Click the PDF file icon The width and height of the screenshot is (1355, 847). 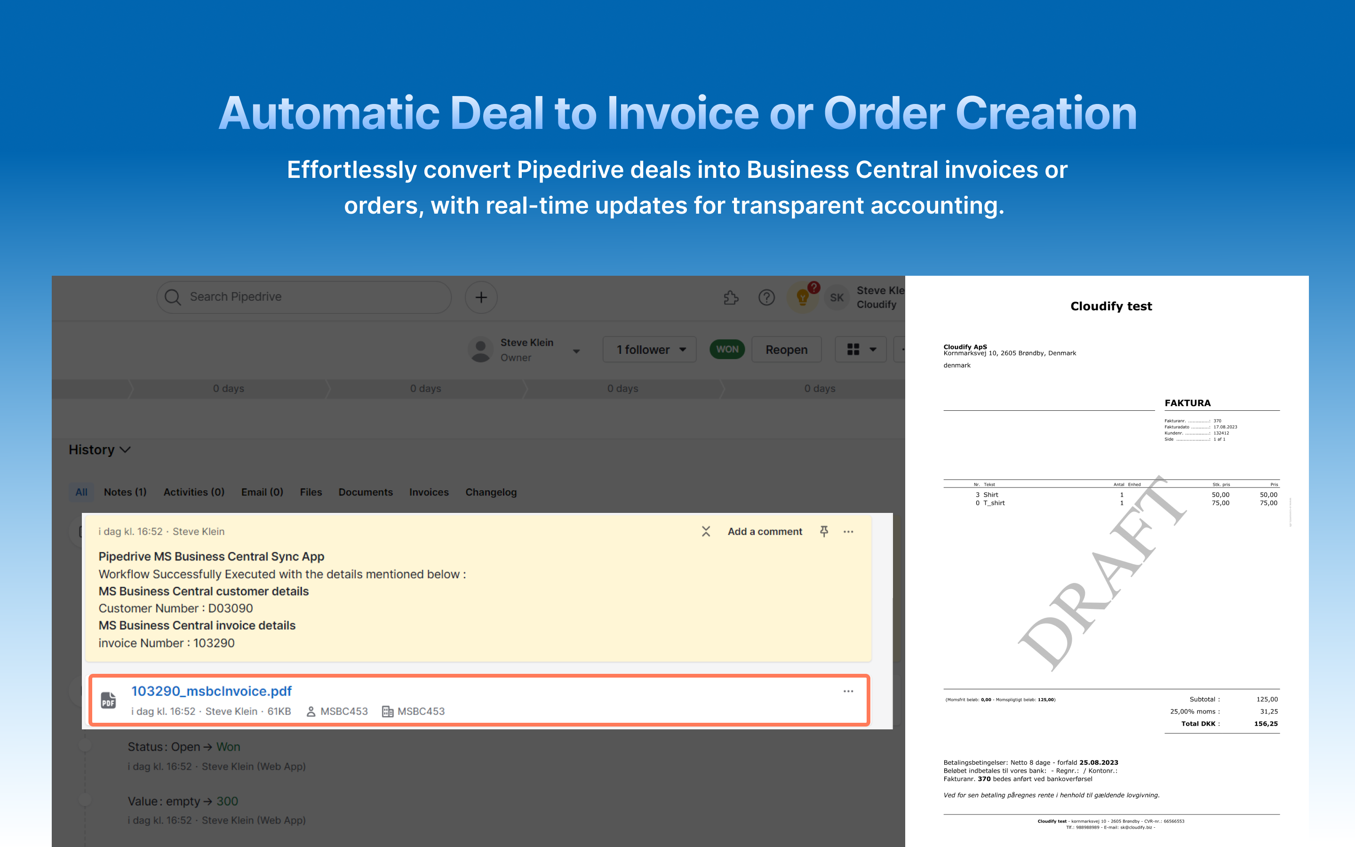109,700
